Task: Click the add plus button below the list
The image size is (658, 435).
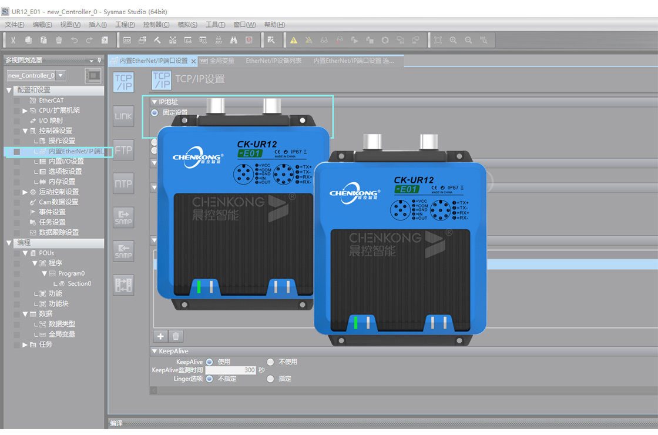Action: click(160, 336)
